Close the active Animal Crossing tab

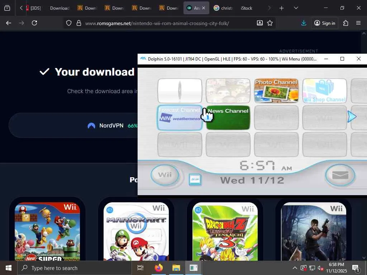pyautogui.click(x=204, y=8)
